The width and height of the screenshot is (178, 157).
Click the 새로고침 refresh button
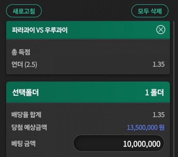[x=24, y=11]
